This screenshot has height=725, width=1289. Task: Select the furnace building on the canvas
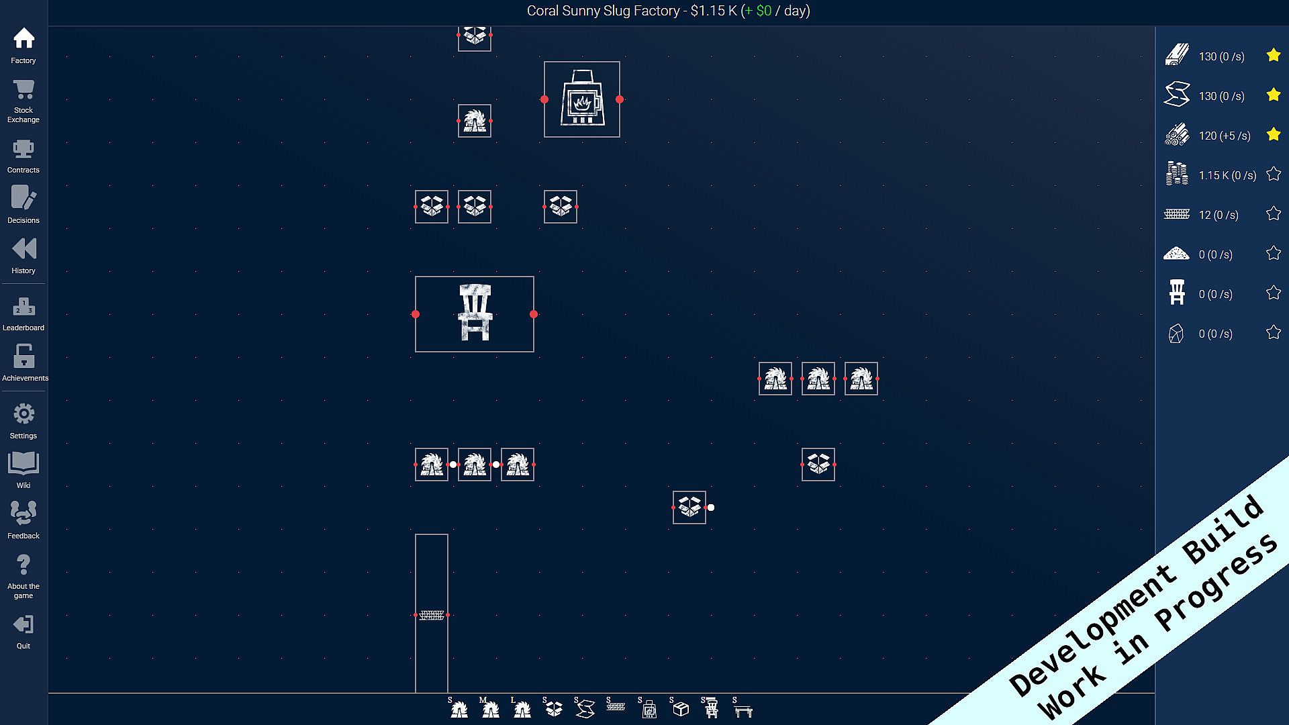[x=582, y=99]
